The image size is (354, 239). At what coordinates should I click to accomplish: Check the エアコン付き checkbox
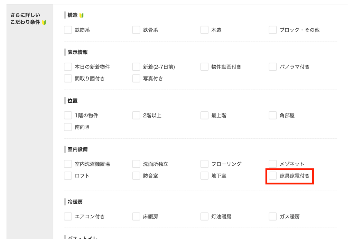pos(68,217)
